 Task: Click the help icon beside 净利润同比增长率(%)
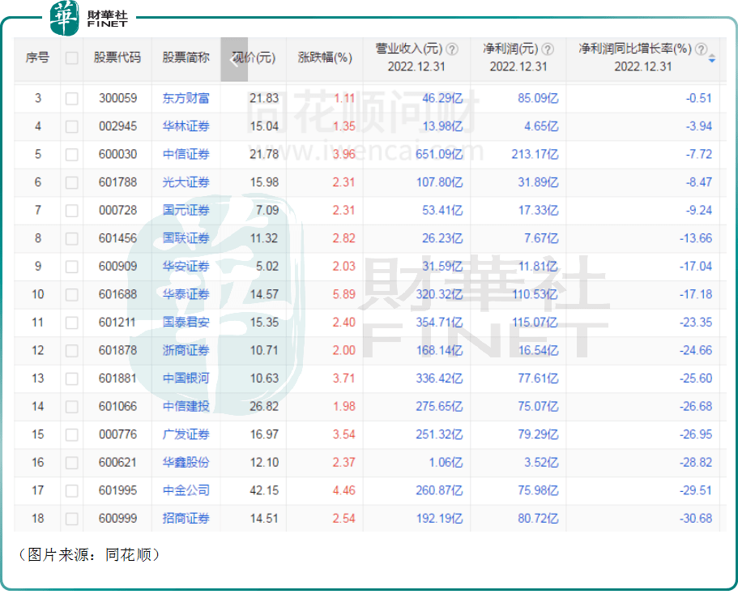(x=701, y=49)
